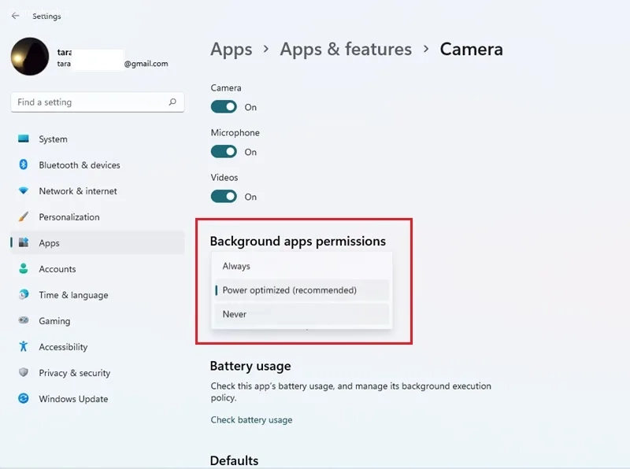
Task: Open the Check battery usage link
Action: click(x=251, y=420)
